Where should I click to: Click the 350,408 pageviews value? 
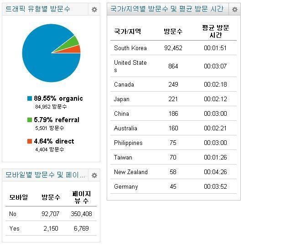[x=82, y=214]
